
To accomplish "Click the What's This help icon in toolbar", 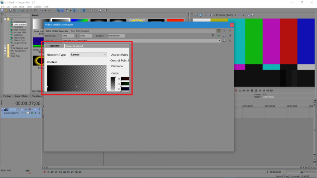I will tap(106, 11).
